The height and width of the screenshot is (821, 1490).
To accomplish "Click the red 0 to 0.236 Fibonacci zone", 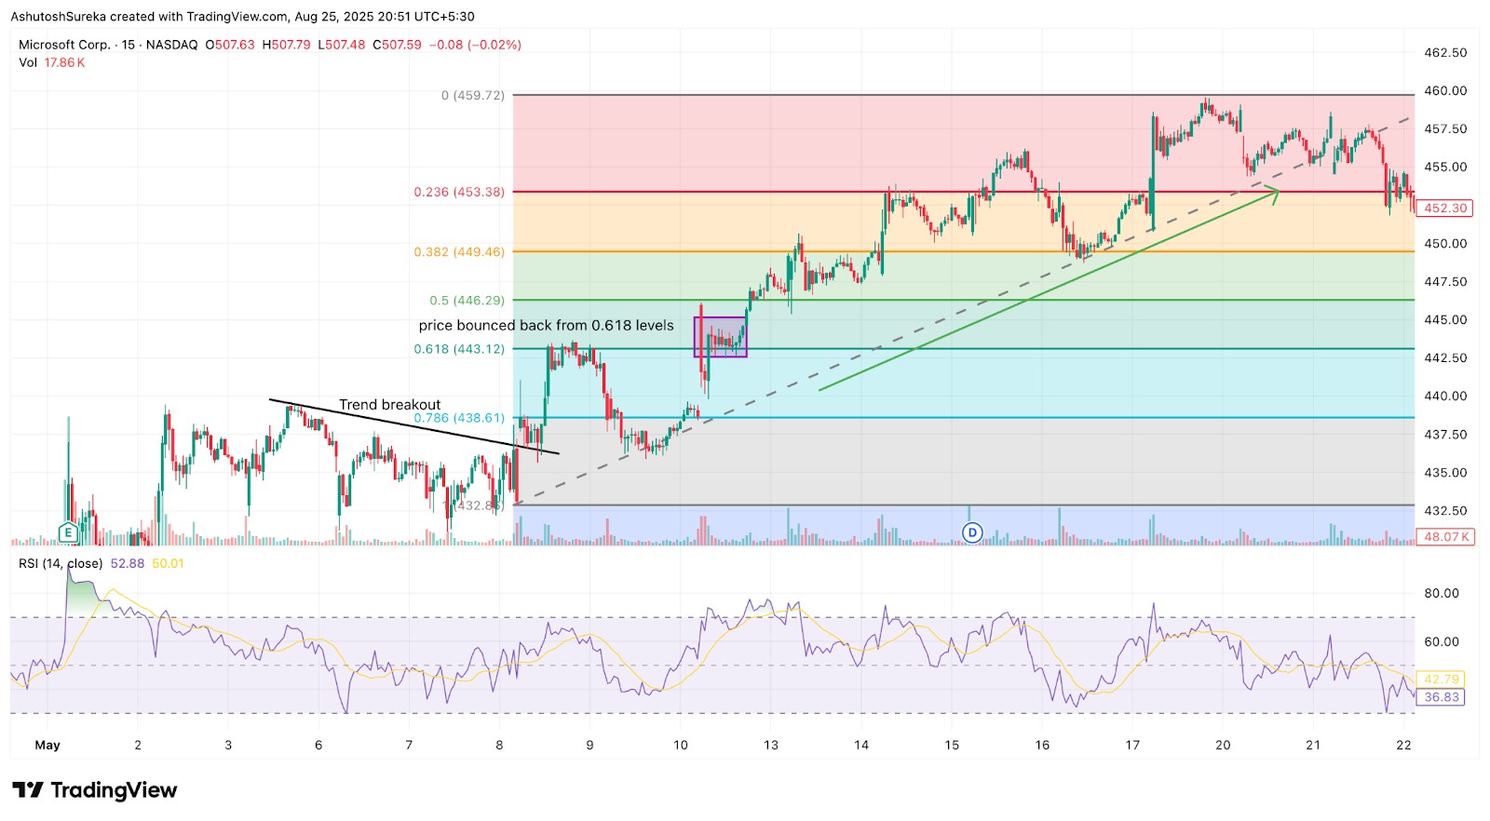I will tap(964, 143).
